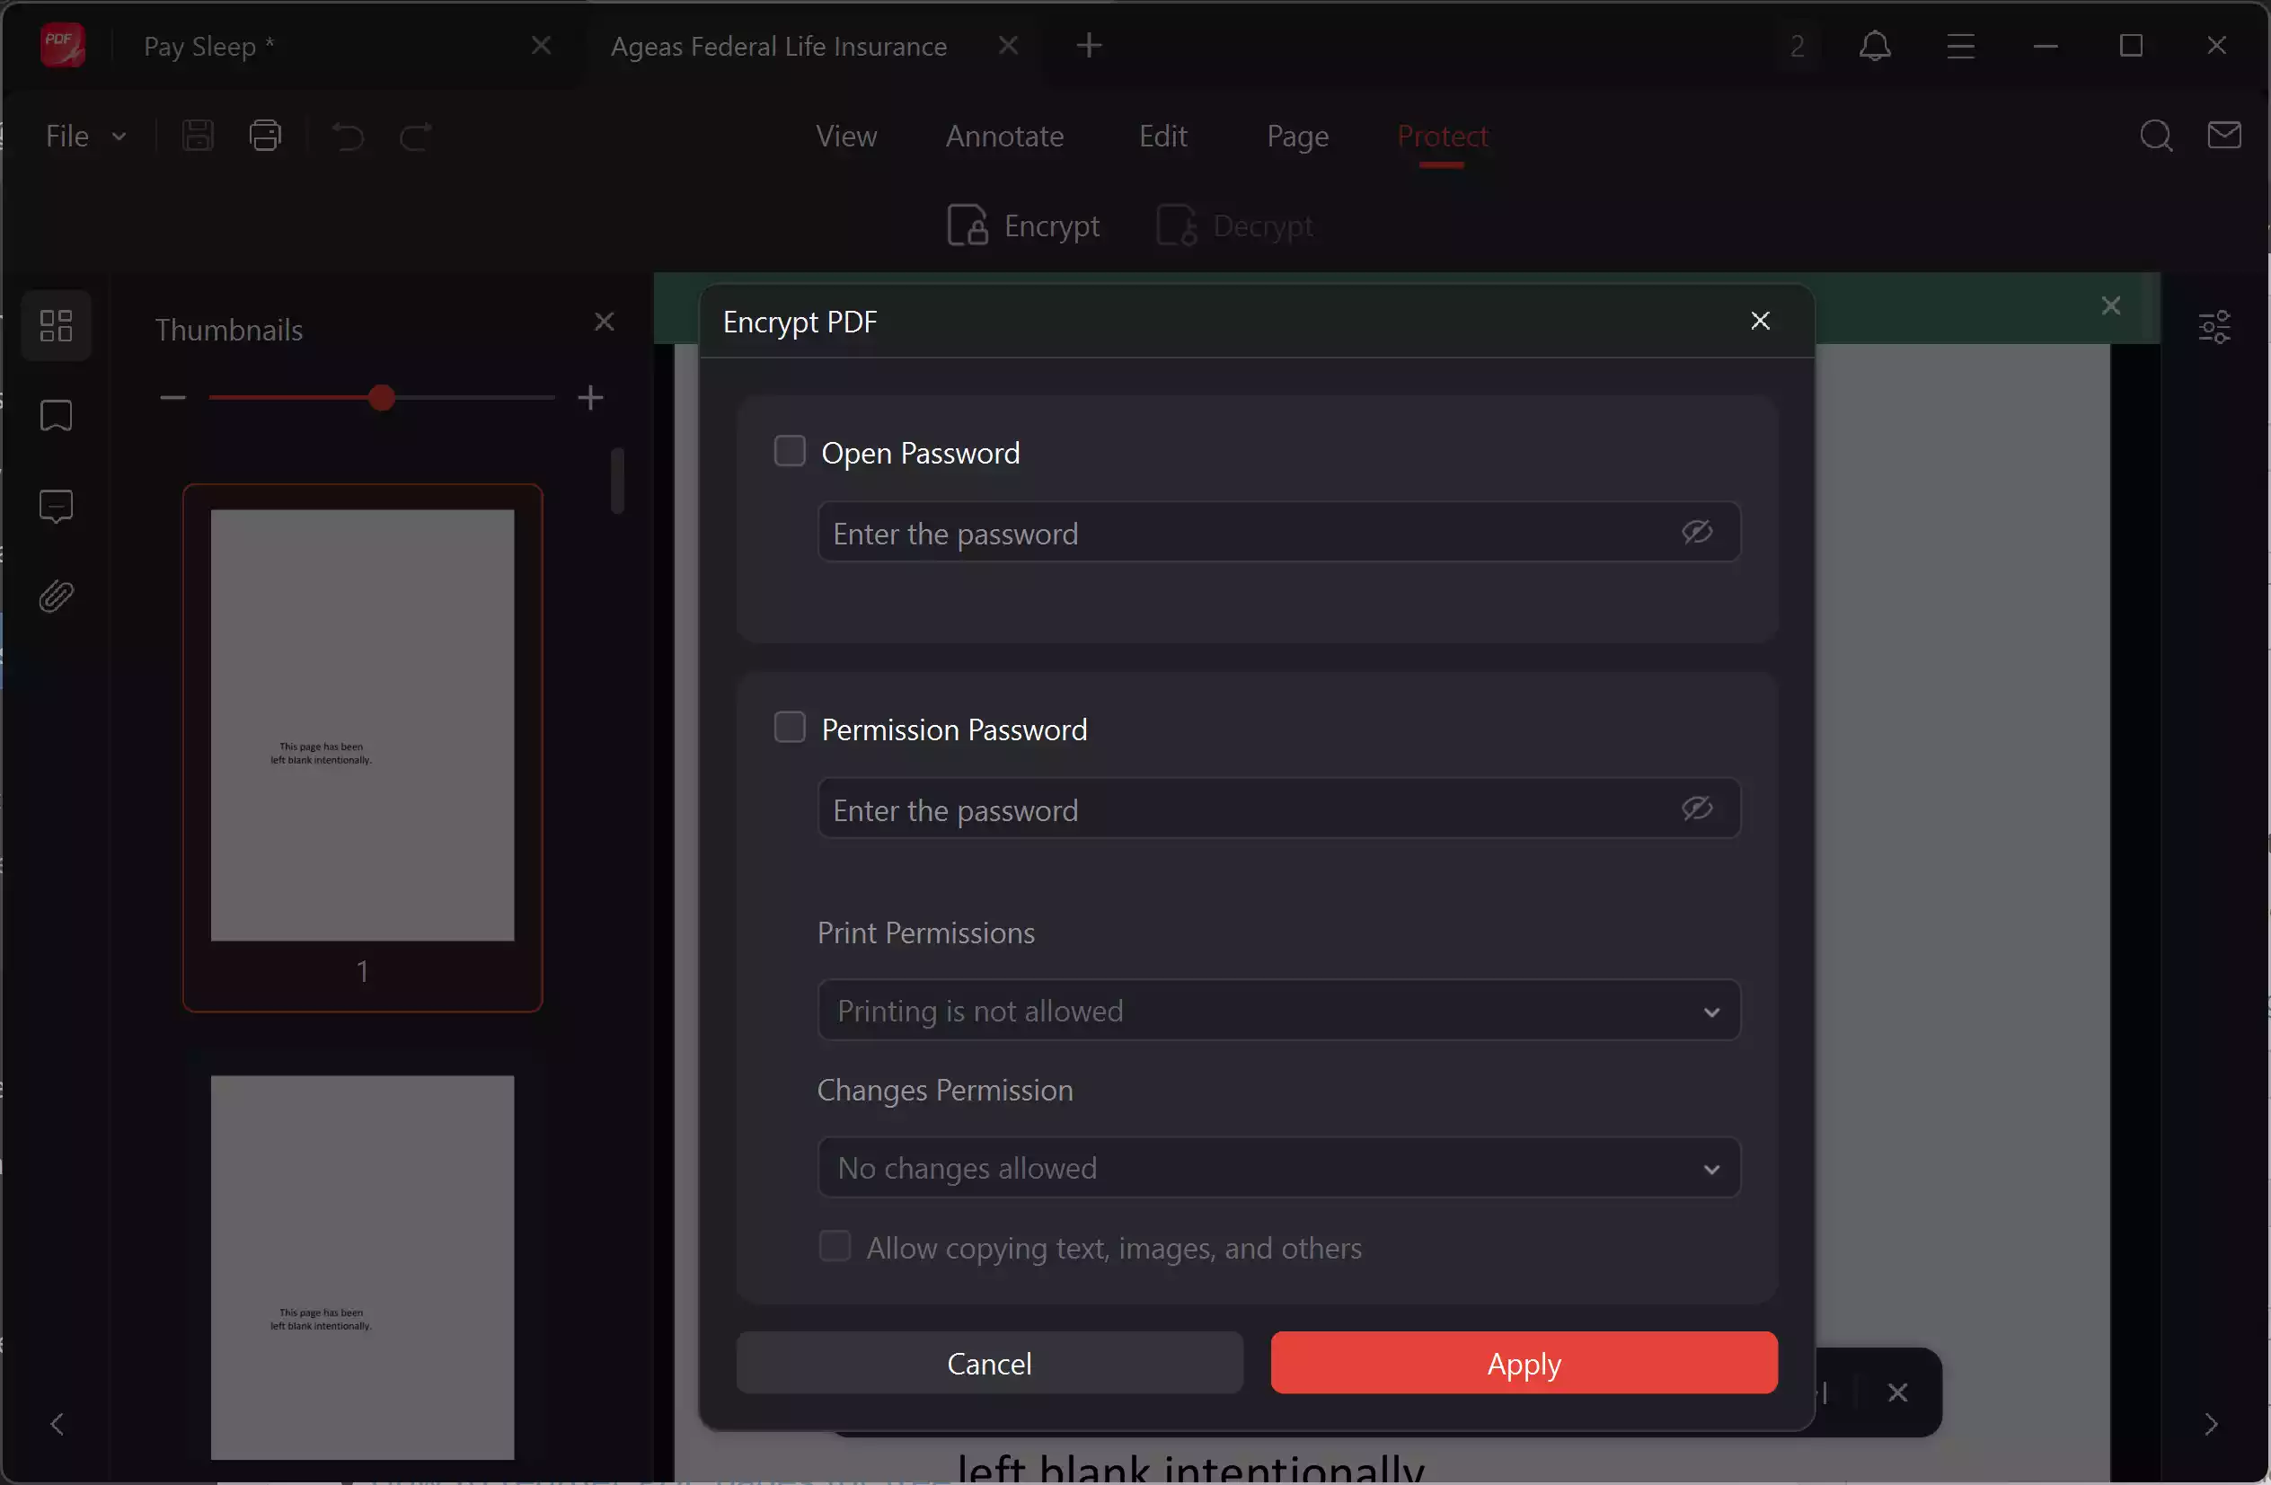Screen dimensions: 2271x1485
Task: Reveal the Open Password text
Action: click(x=1698, y=532)
